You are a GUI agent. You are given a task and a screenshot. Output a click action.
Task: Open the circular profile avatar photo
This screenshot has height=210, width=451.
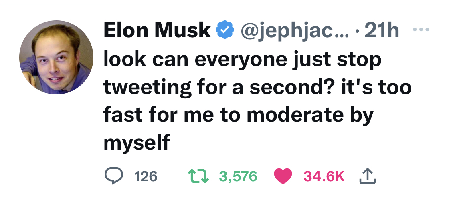tap(56, 58)
